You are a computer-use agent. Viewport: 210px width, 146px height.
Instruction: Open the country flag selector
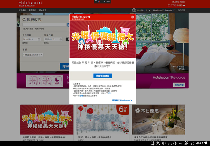[98, 1]
